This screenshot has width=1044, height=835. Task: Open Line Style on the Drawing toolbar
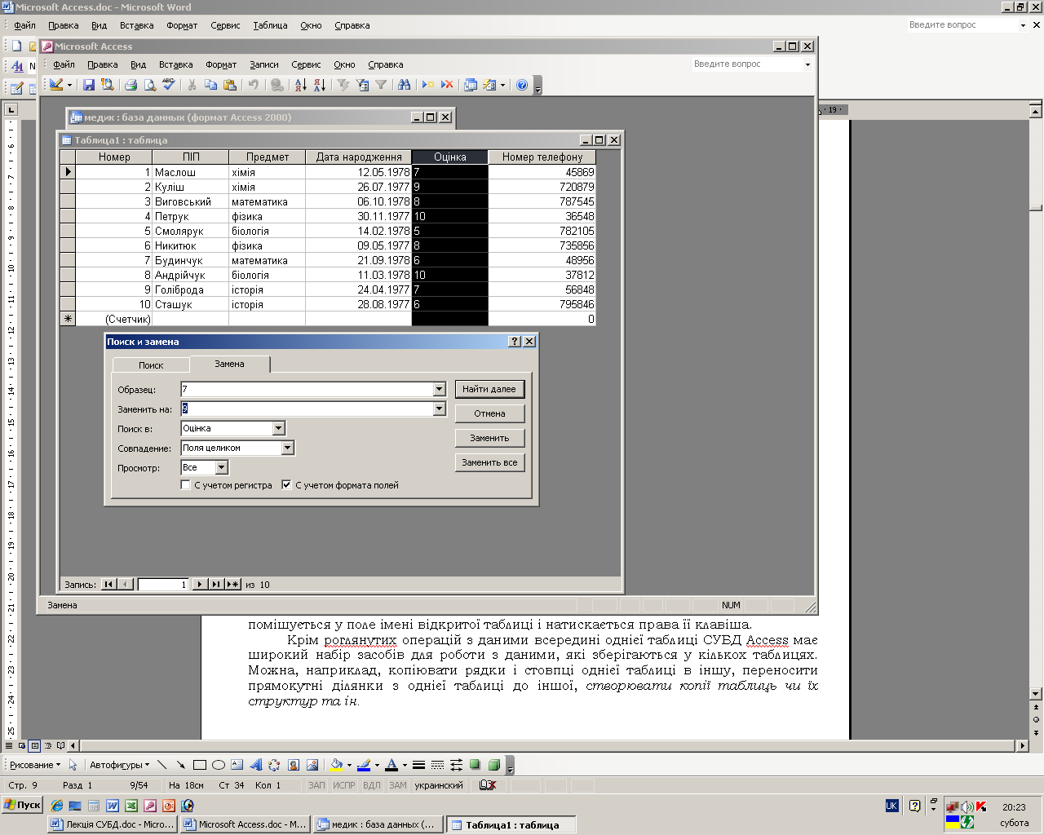click(418, 765)
